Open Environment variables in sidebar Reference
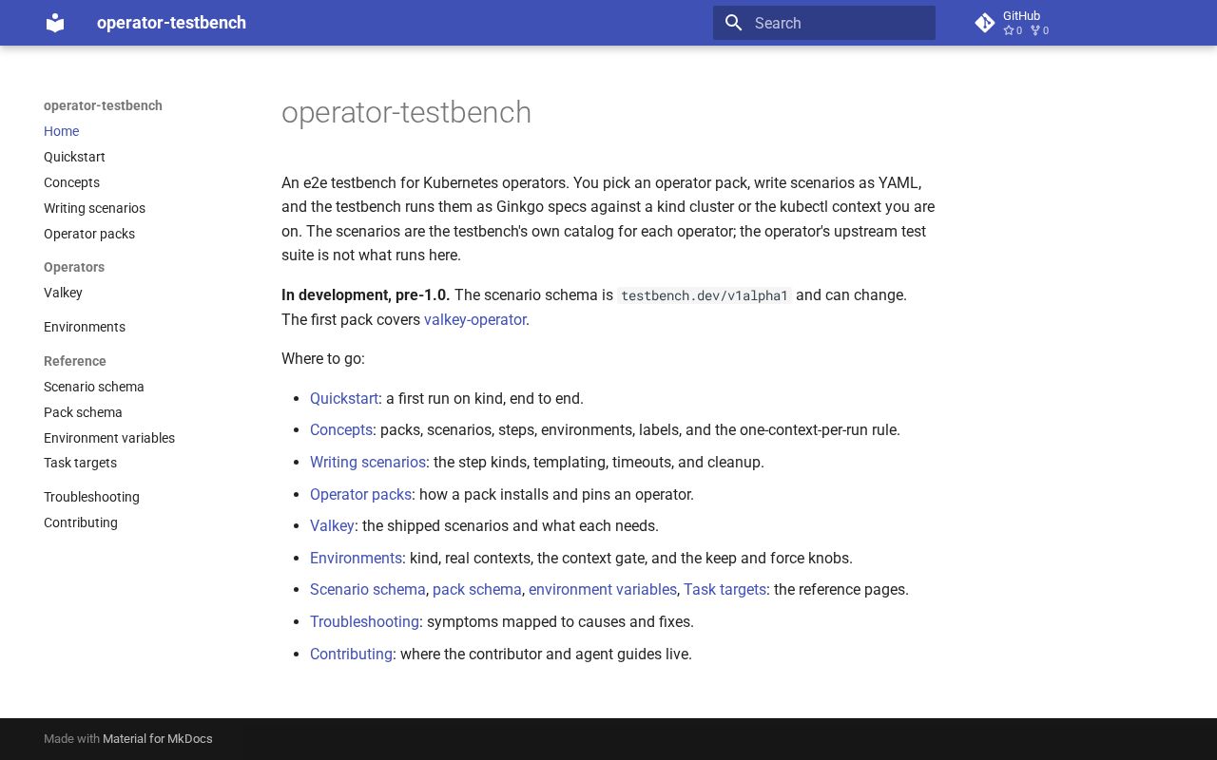 [x=109, y=438]
